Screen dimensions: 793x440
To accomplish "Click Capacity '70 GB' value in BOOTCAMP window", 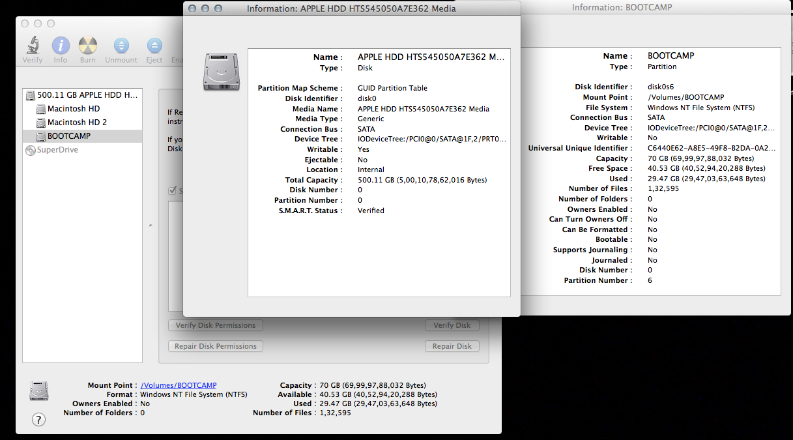I will click(x=700, y=158).
